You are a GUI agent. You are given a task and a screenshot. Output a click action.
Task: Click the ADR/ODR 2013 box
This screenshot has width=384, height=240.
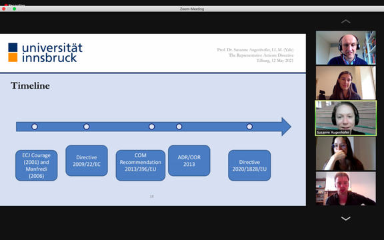coord(189,161)
